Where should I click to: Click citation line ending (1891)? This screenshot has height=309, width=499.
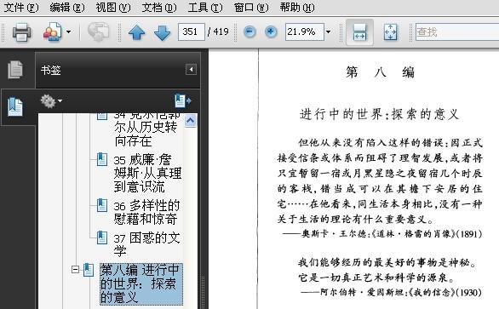tap(382, 234)
